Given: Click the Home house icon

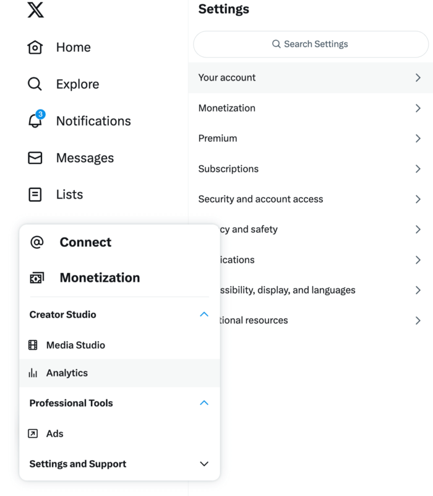Looking at the screenshot, I should 35,48.
